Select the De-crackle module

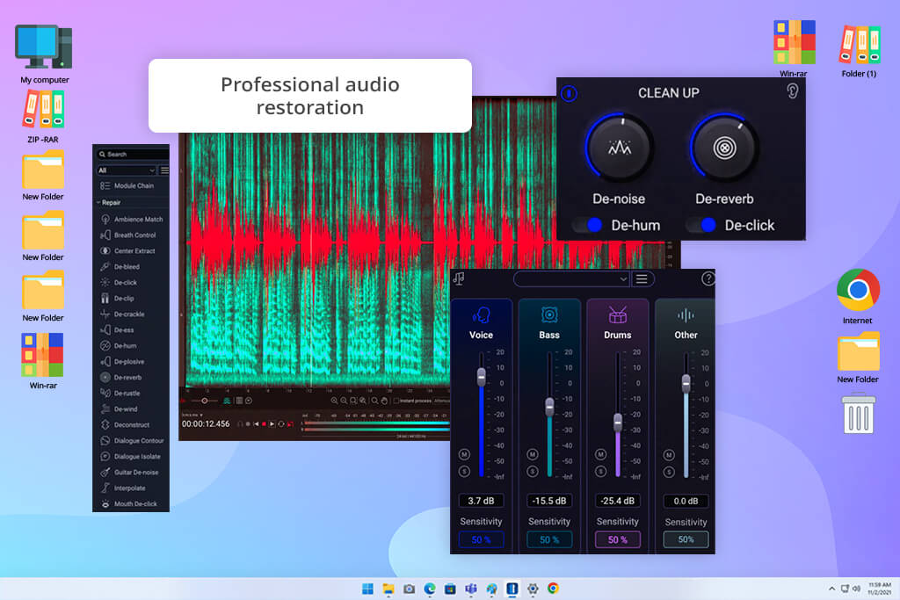(123, 314)
